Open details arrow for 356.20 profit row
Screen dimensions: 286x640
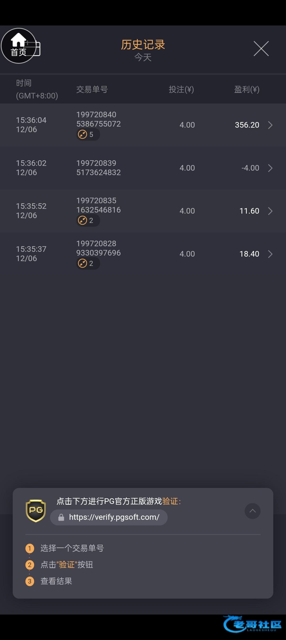coord(270,125)
